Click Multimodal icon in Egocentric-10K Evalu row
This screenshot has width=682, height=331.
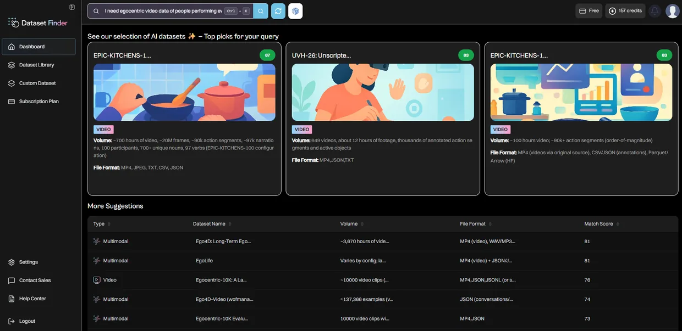click(97, 318)
